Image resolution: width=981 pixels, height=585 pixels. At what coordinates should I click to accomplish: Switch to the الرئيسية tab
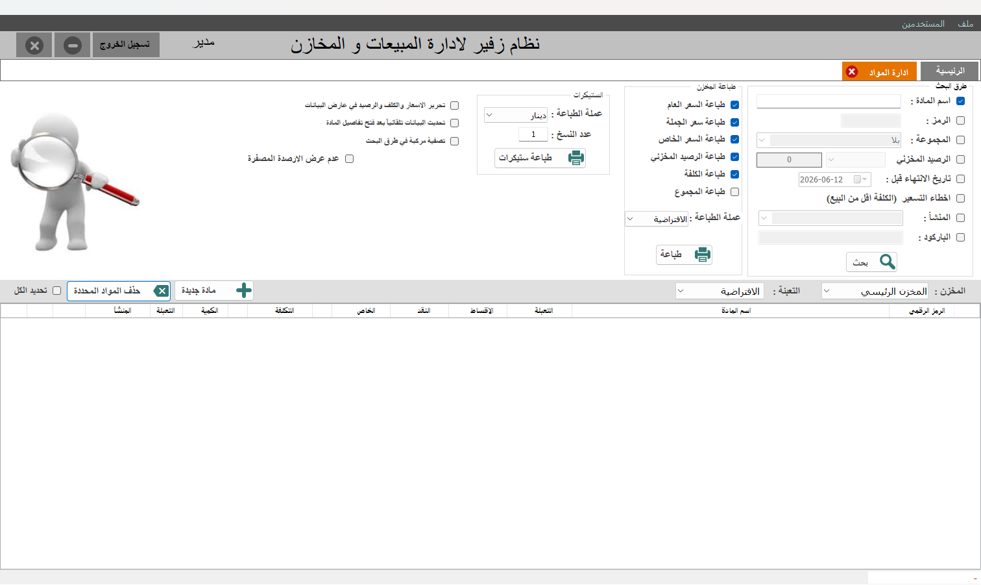click(950, 71)
